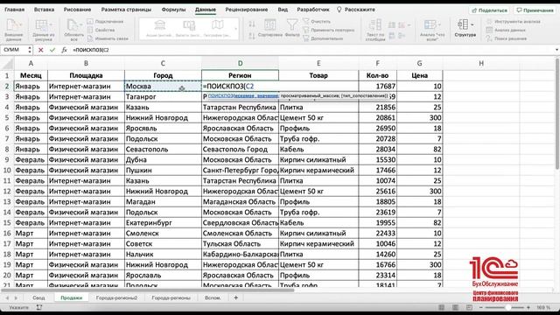The height and width of the screenshot is (315, 560).
Task: Click cell E15 containing Кабель
Action: (318, 223)
